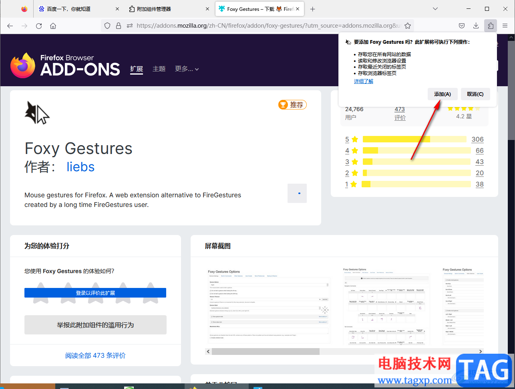Open 阅读全部 473 条评价 link

(95, 355)
